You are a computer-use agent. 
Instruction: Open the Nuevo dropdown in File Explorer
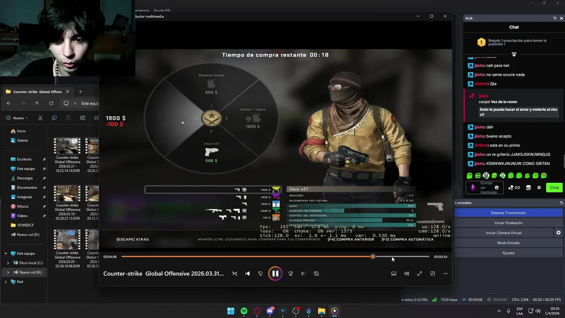point(17,118)
